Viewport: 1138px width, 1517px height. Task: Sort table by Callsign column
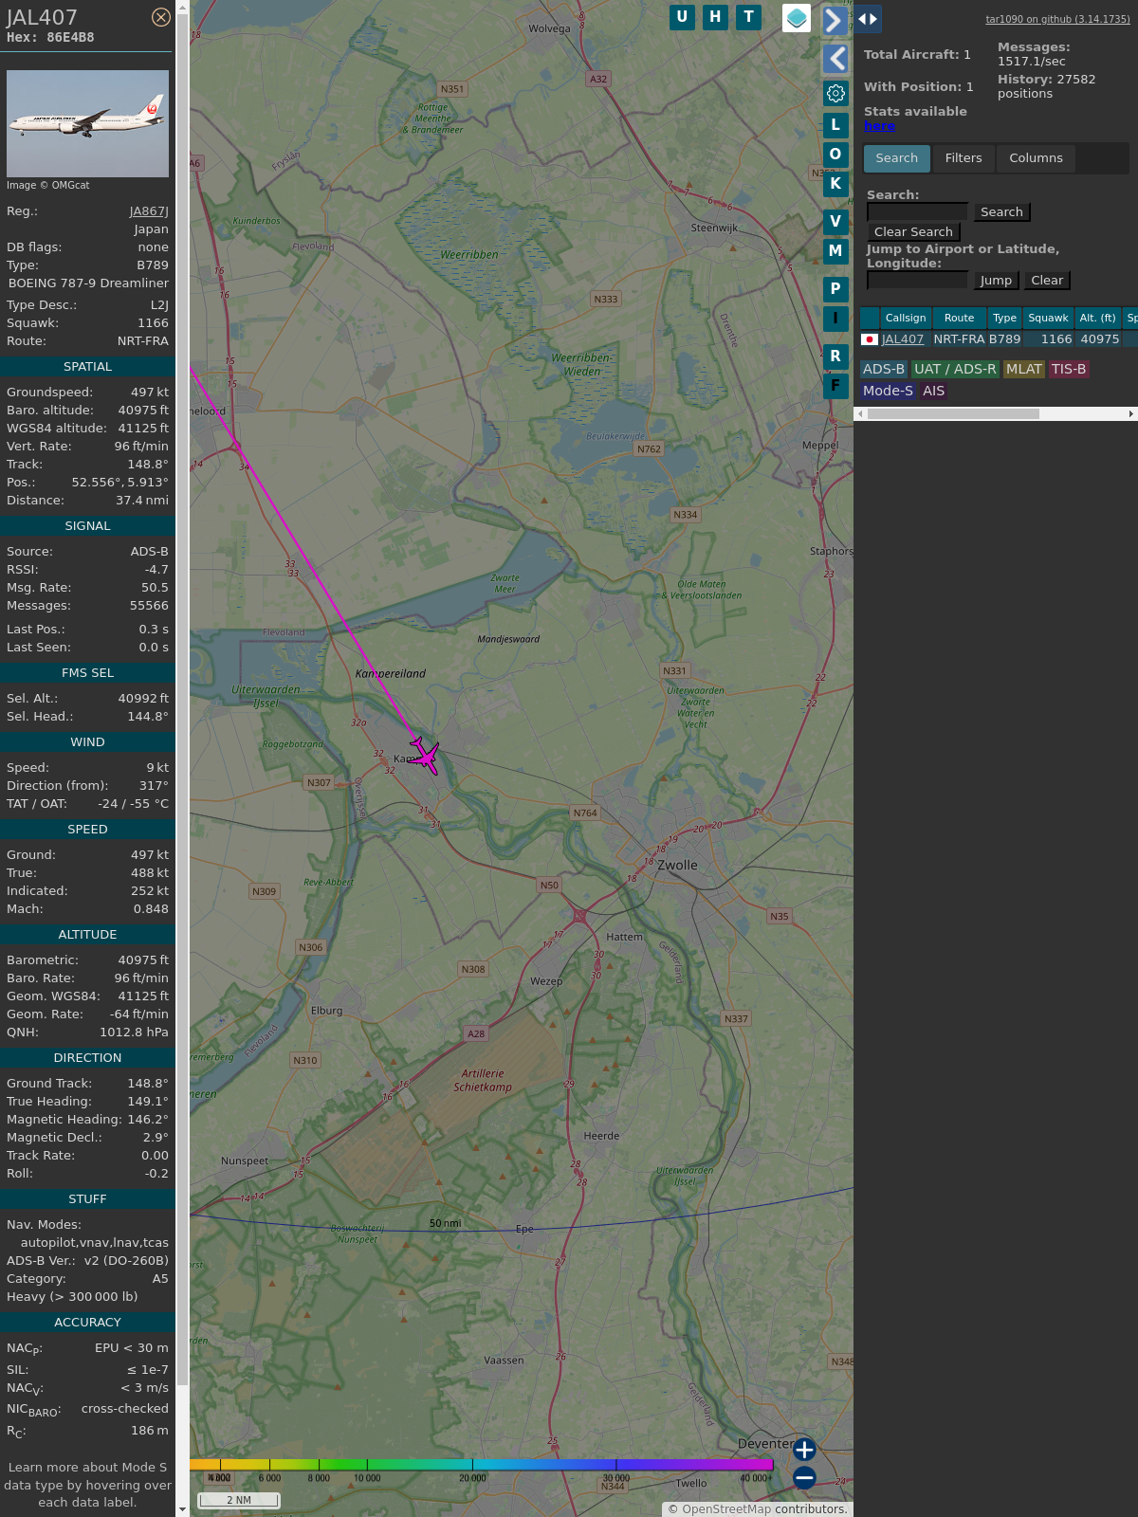click(906, 318)
